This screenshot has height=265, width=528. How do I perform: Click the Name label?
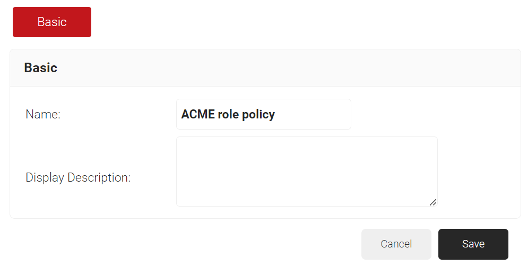coord(43,114)
